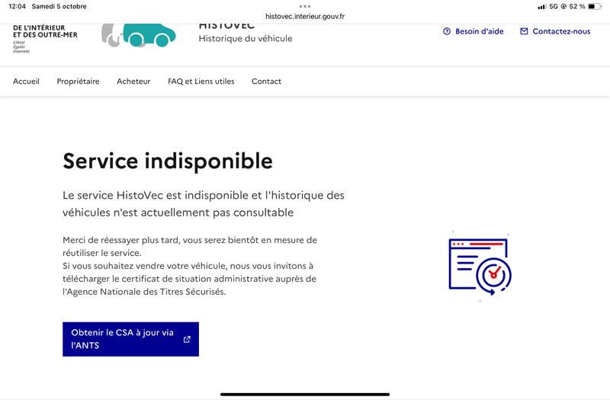This screenshot has height=400, width=610.
Task: Tap the cellular signal bars icon
Action: click(542, 7)
